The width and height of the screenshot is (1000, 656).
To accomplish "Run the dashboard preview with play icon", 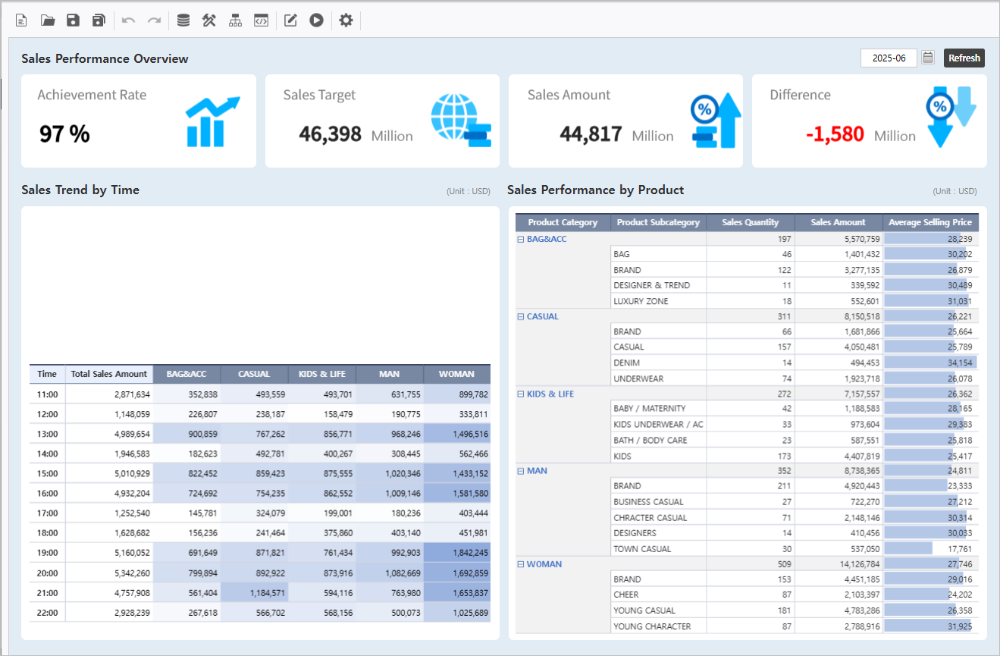I will click(316, 20).
